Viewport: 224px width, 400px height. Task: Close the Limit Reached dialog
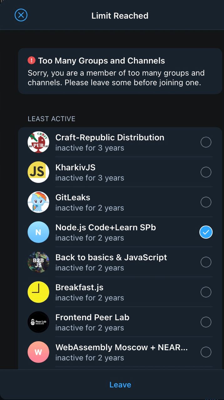[x=21, y=15]
